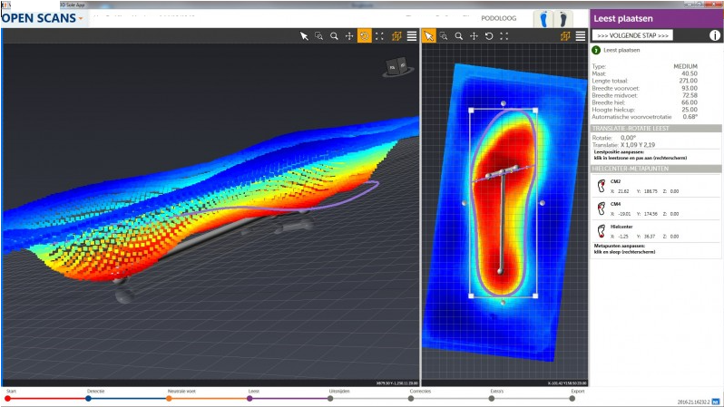Open the hamburger menu of the 2D view
Image resolution: width=724 pixels, height=407 pixels.
(580, 36)
